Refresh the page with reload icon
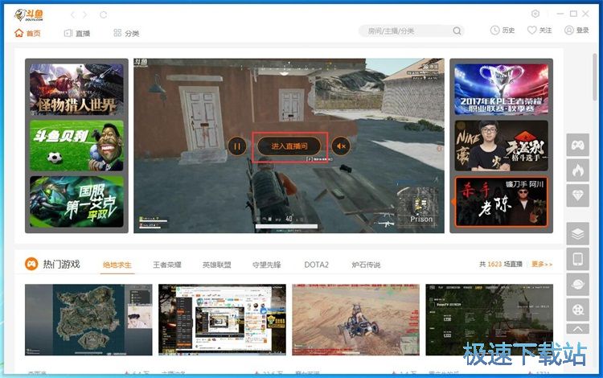Screen dimensions: 603x378 click(103, 14)
